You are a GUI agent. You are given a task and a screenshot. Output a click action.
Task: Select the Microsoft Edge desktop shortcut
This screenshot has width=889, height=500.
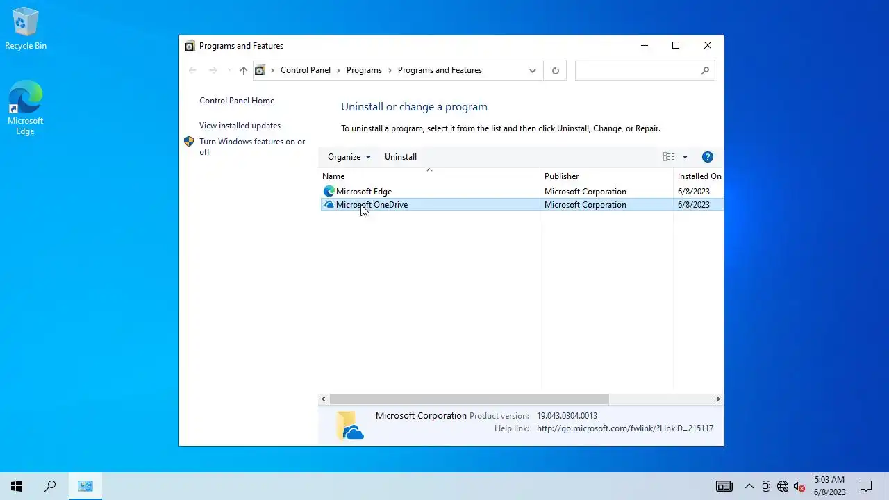[x=26, y=108]
